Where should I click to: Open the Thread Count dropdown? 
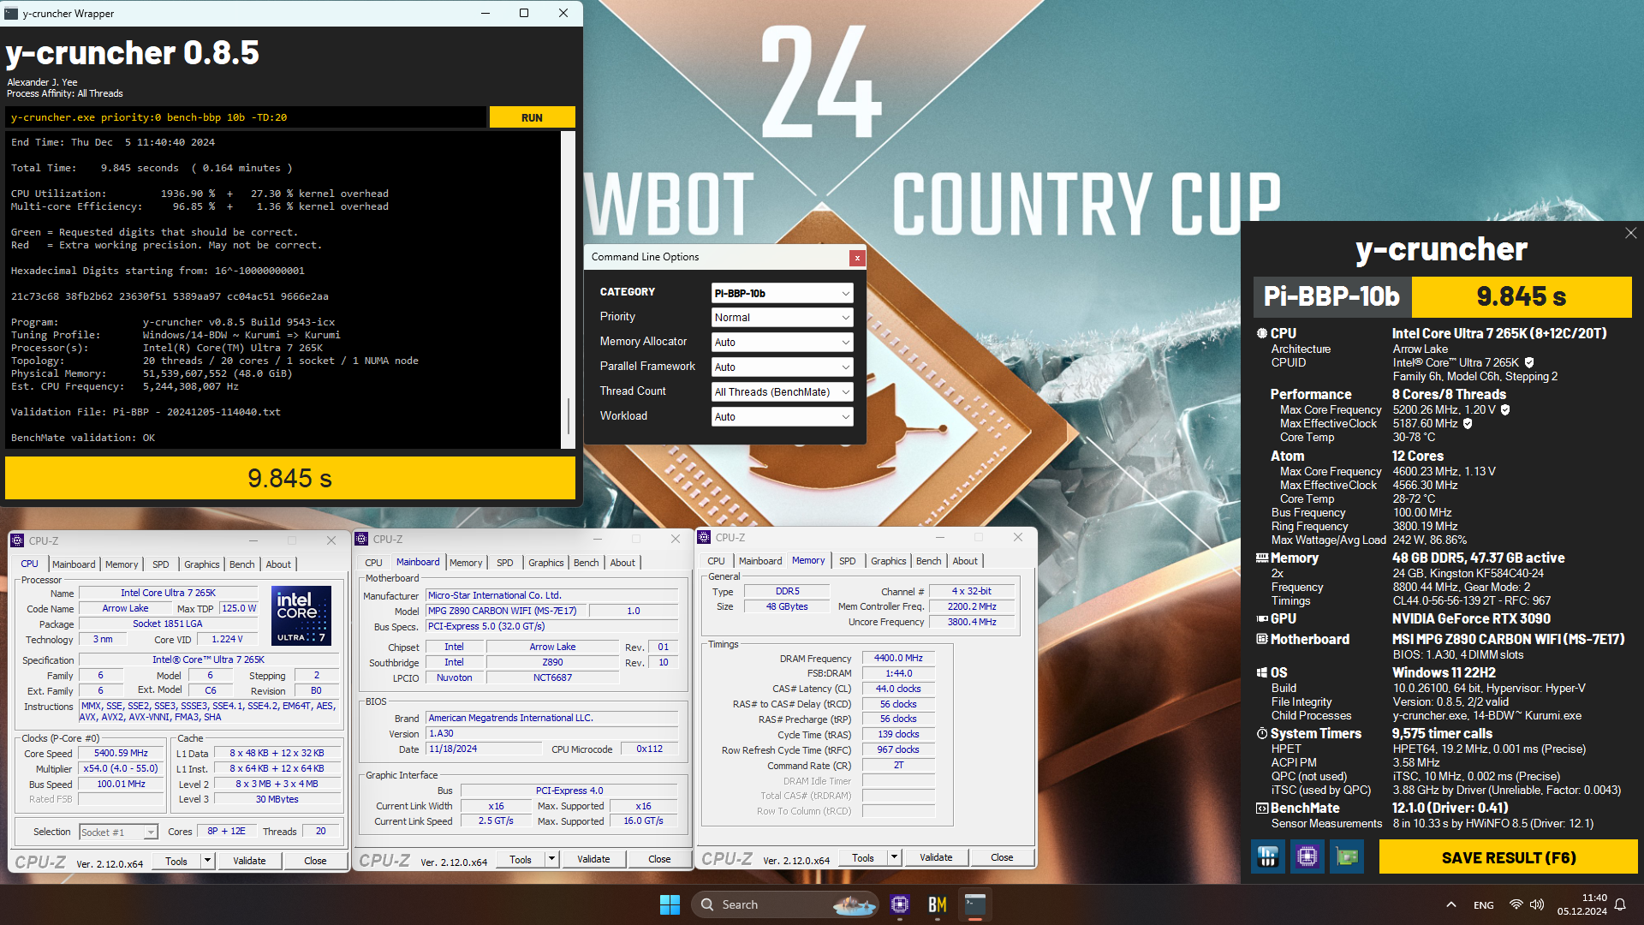782,392
